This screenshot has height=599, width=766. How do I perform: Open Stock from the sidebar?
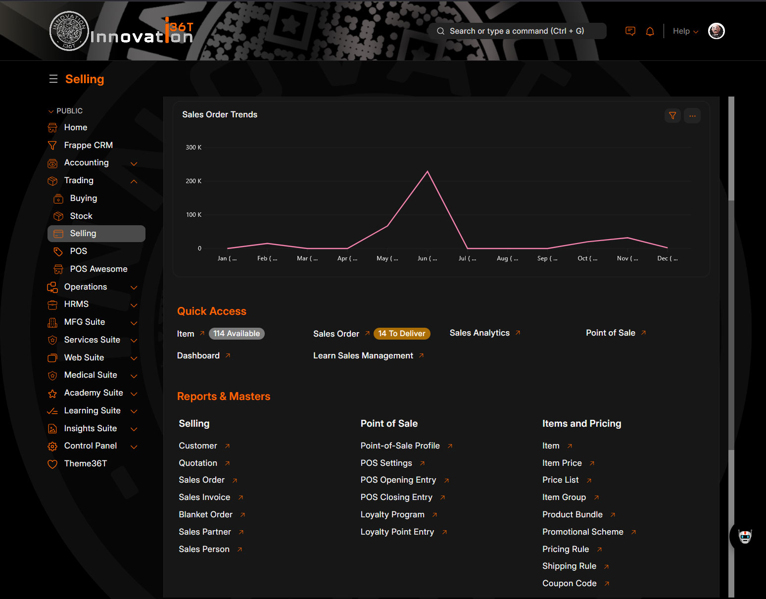81,216
